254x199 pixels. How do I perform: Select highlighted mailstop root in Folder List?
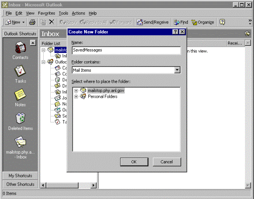point(61,50)
